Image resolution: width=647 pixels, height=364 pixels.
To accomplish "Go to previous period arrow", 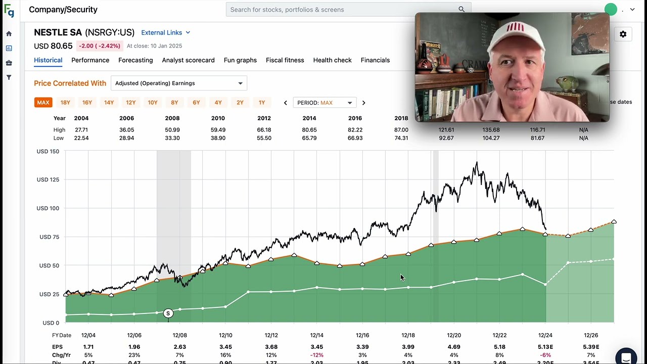I will tap(285, 103).
